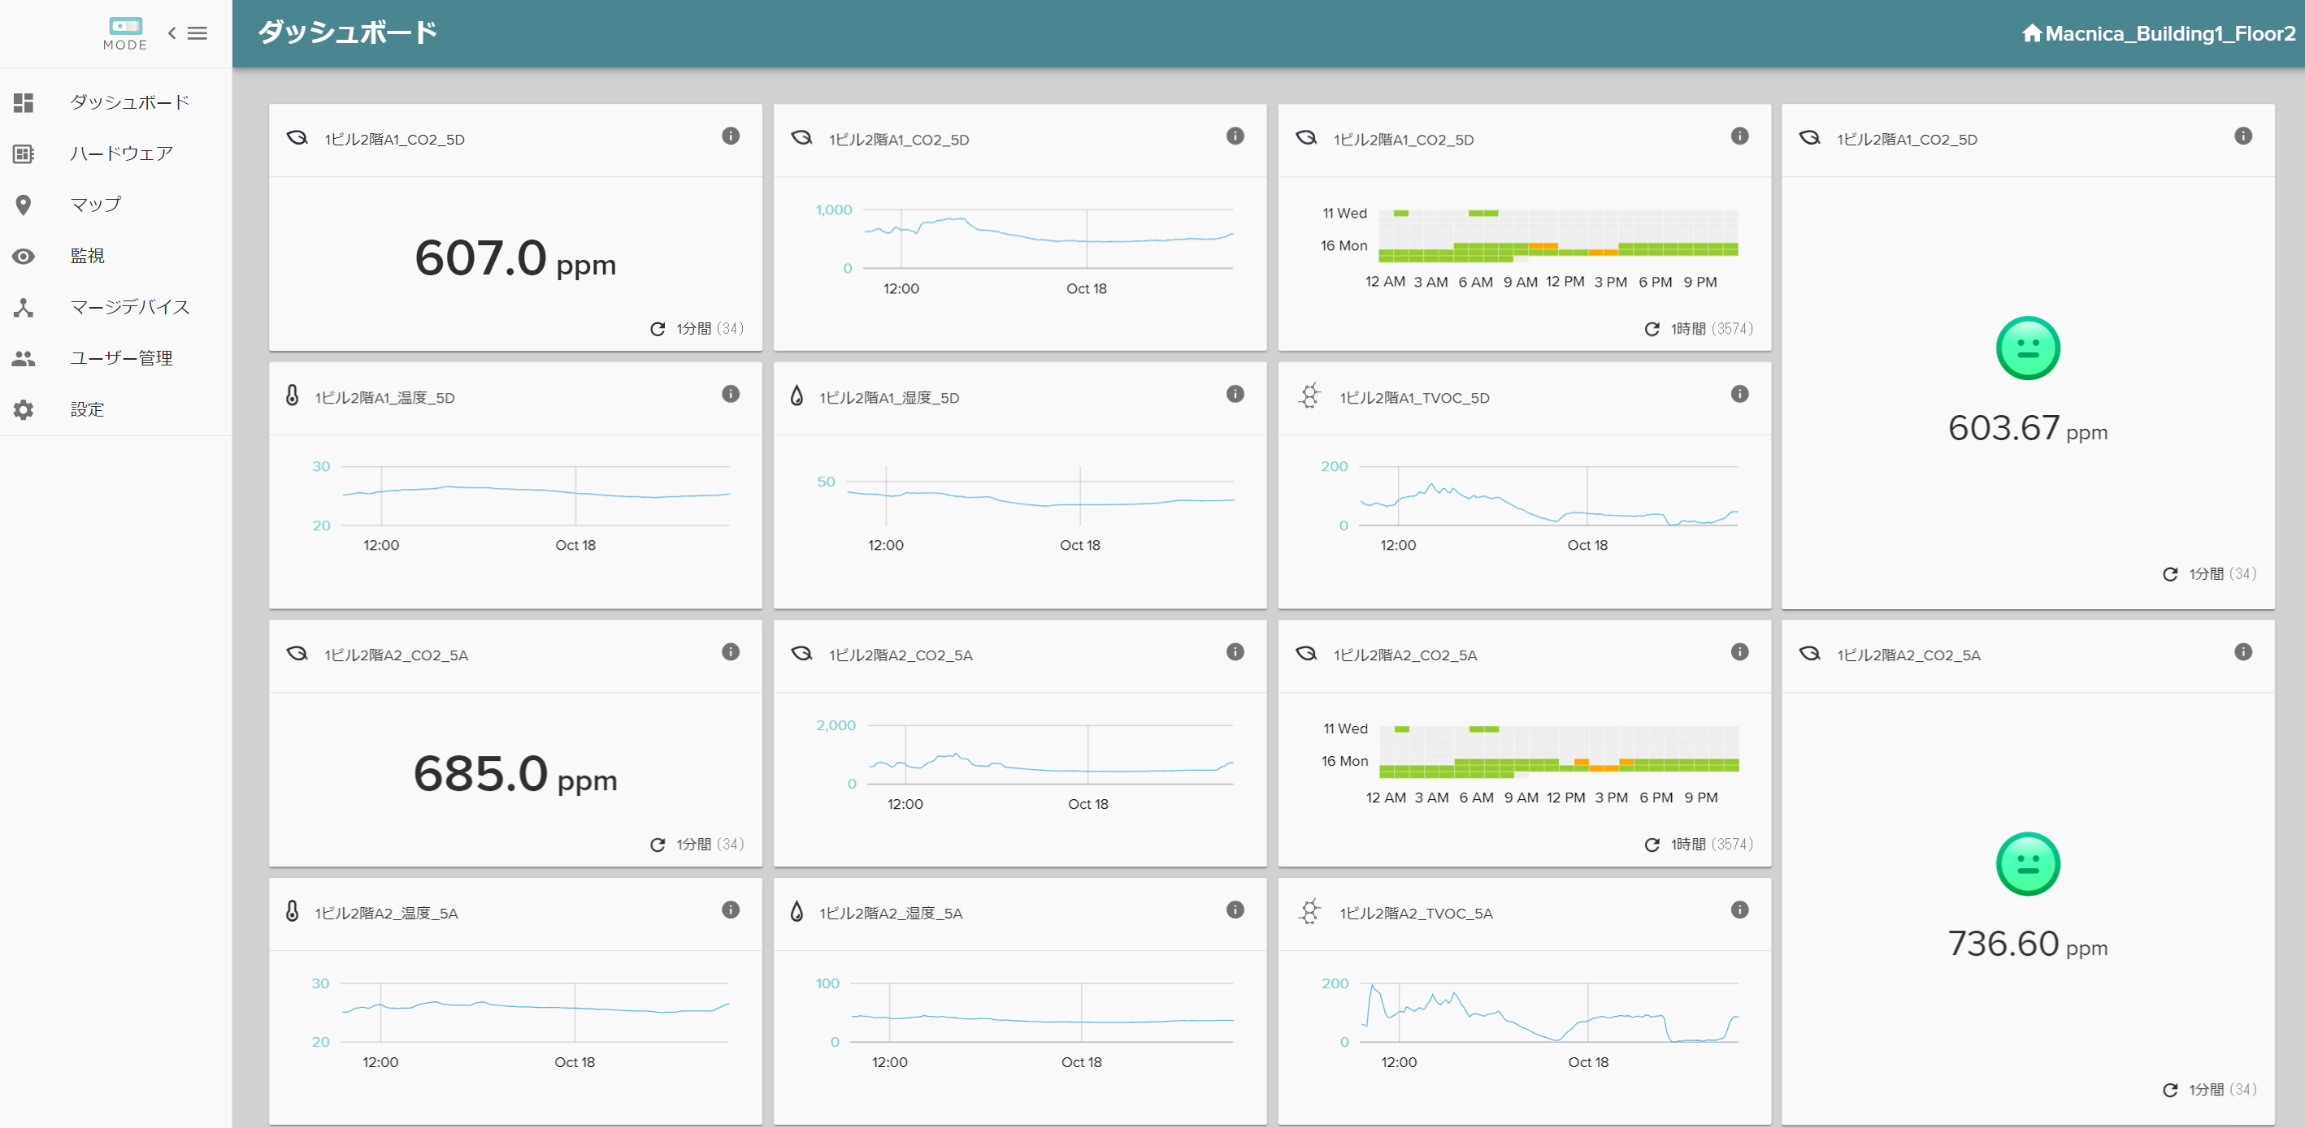This screenshot has width=2305, height=1128.
Task: Open 設定 via the gear icon
Action: coord(24,409)
